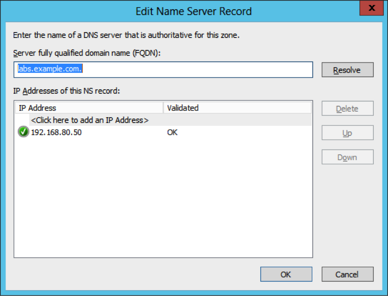The width and height of the screenshot is (388, 296).
Task: Click the divider between IP Address and Validated headers
Action: tap(163, 108)
